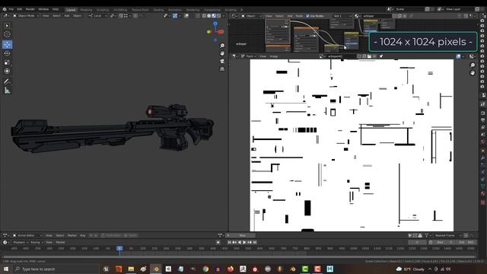Viewport: 487px width, 274px height.
Task: Open File Explorer from the taskbar
Action: (x=131, y=269)
